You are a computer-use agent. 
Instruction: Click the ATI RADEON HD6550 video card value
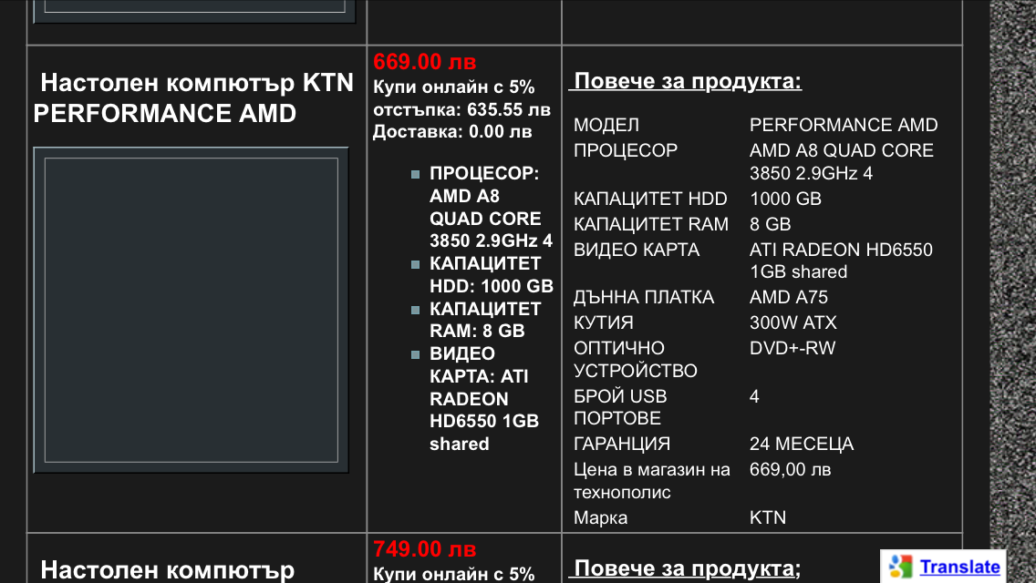841,261
